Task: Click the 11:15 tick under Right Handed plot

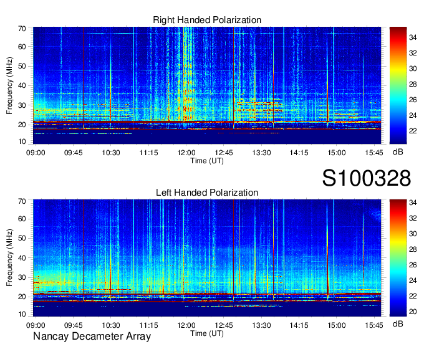Action: (148, 153)
